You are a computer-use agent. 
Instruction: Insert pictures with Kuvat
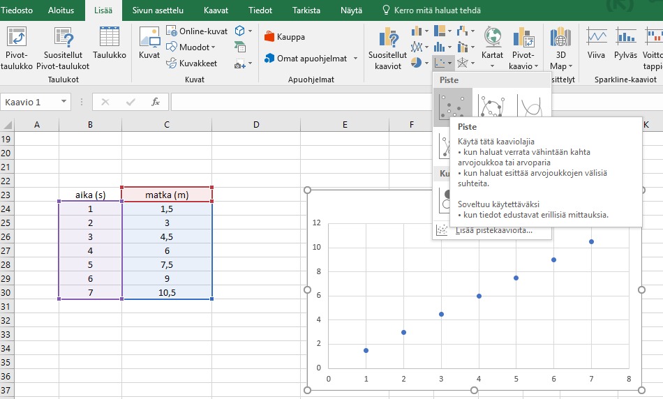pos(149,43)
